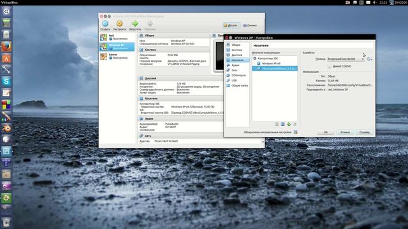Open Носители category in settings dialog

click(x=237, y=60)
